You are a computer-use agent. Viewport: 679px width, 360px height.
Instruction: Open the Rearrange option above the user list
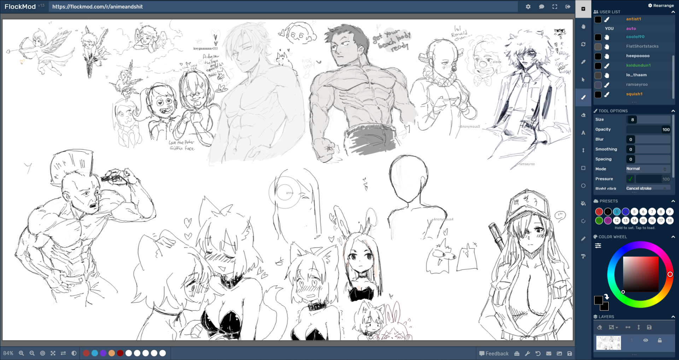pos(661,5)
